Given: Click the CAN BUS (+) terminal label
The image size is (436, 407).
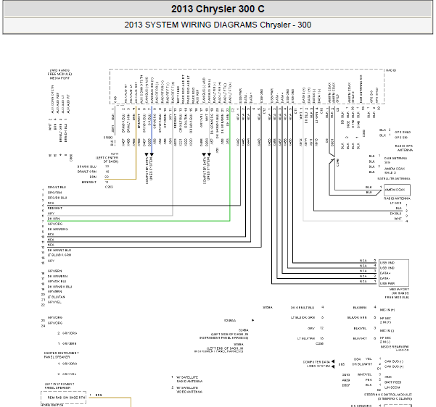Looking at the screenshot, I should pos(394,366).
